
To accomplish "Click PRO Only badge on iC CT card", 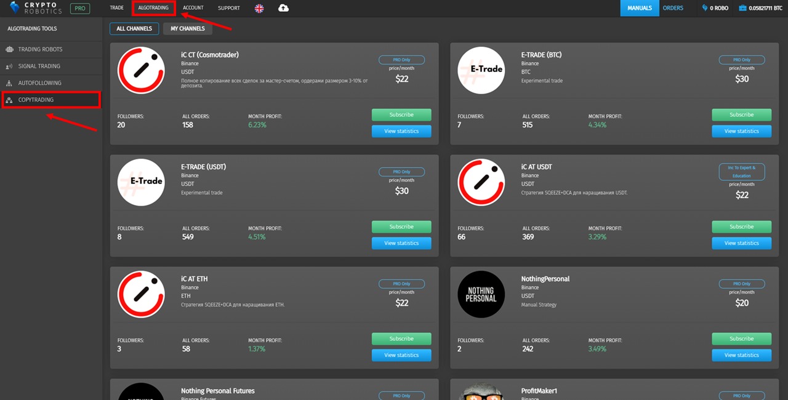I will pos(401,60).
